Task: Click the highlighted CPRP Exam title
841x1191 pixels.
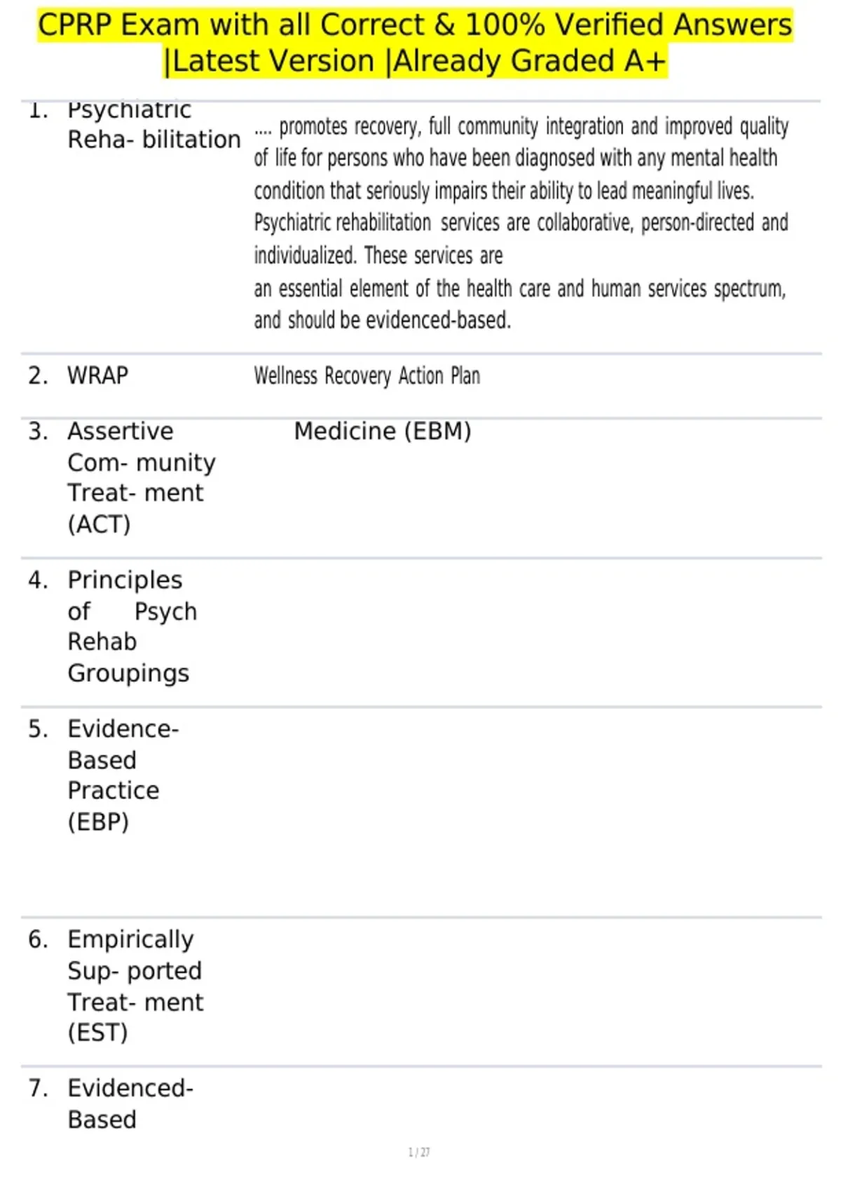Action: pyautogui.click(x=415, y=43)
